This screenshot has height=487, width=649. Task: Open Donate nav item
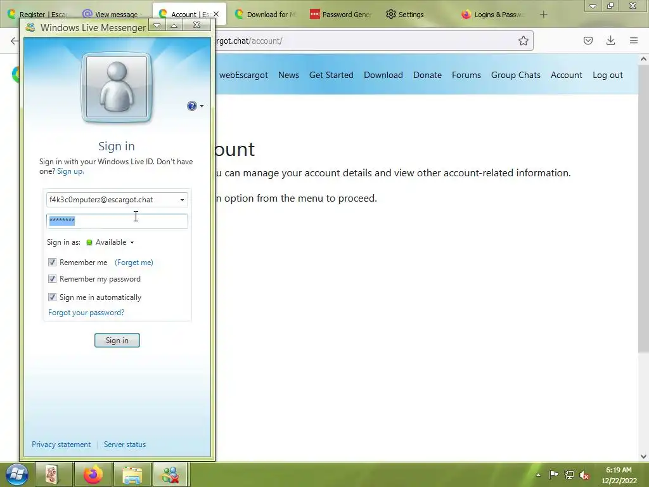click(427, 75)
